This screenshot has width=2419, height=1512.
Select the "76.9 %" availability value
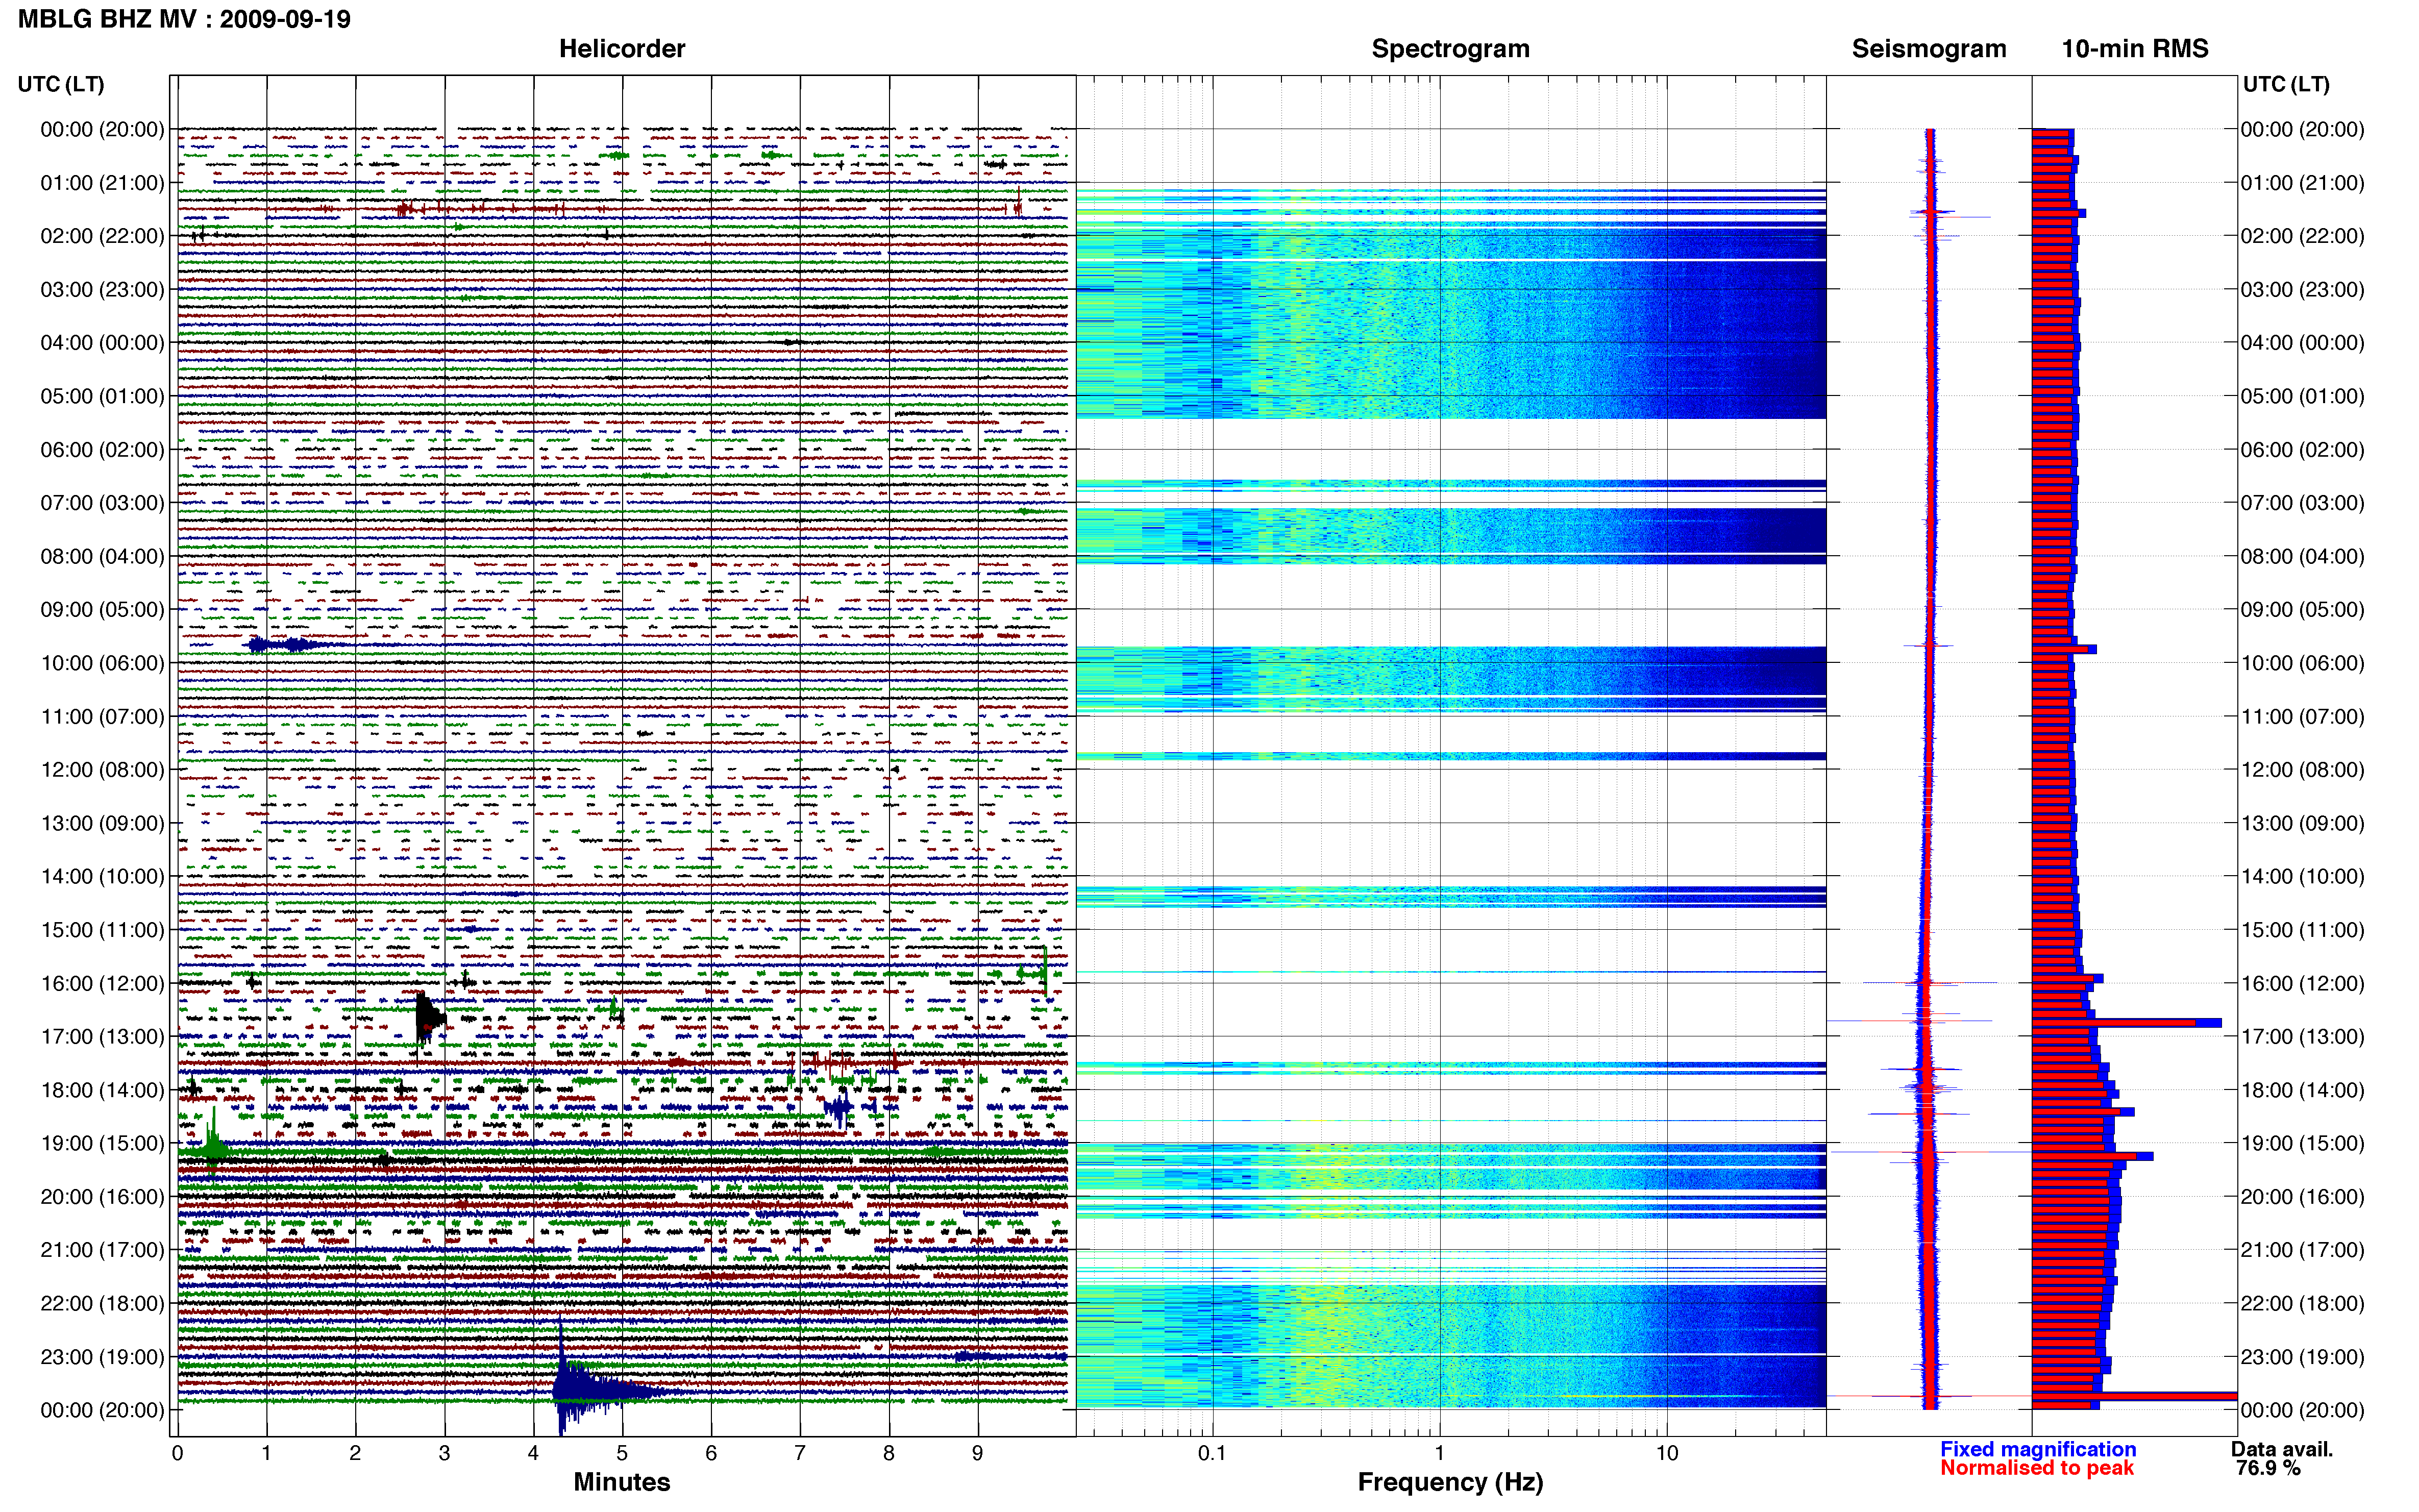pos(2268,1468)
